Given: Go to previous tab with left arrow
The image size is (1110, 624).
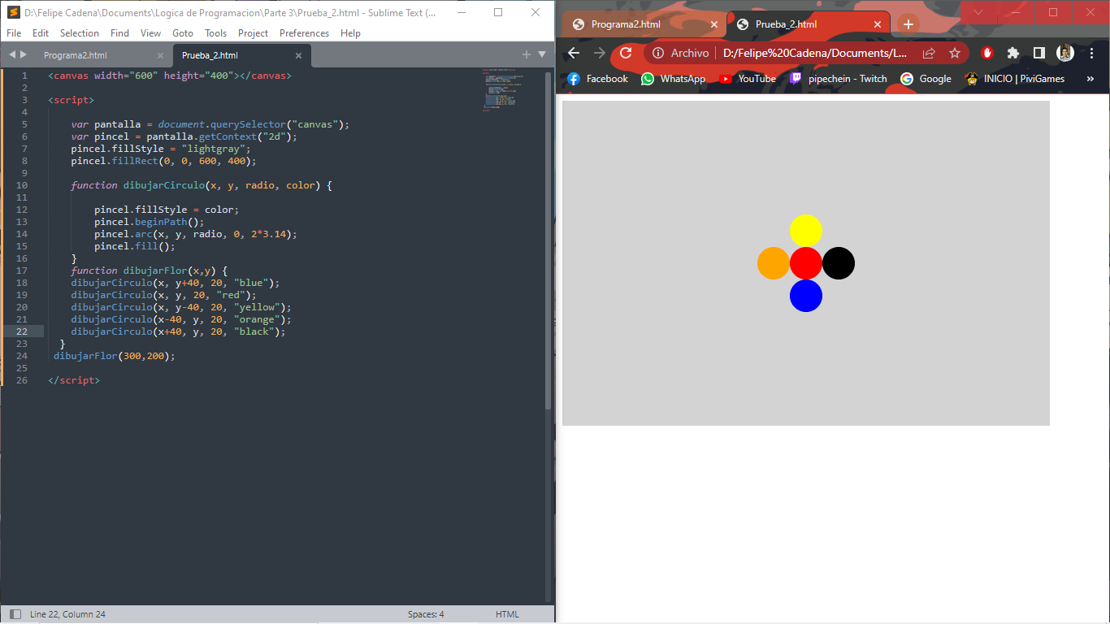Looking at the screenshot, I should pyautogui.click(x=12, y=54).
